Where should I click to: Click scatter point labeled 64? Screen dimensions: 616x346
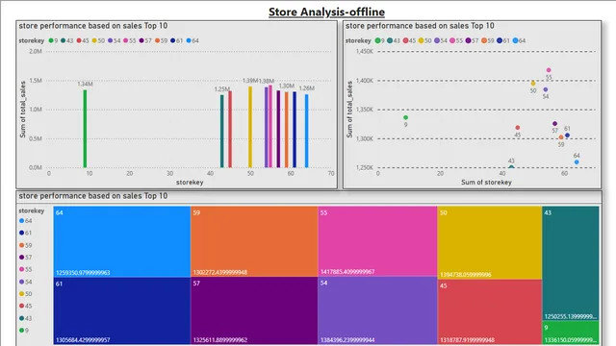(577, 162)
